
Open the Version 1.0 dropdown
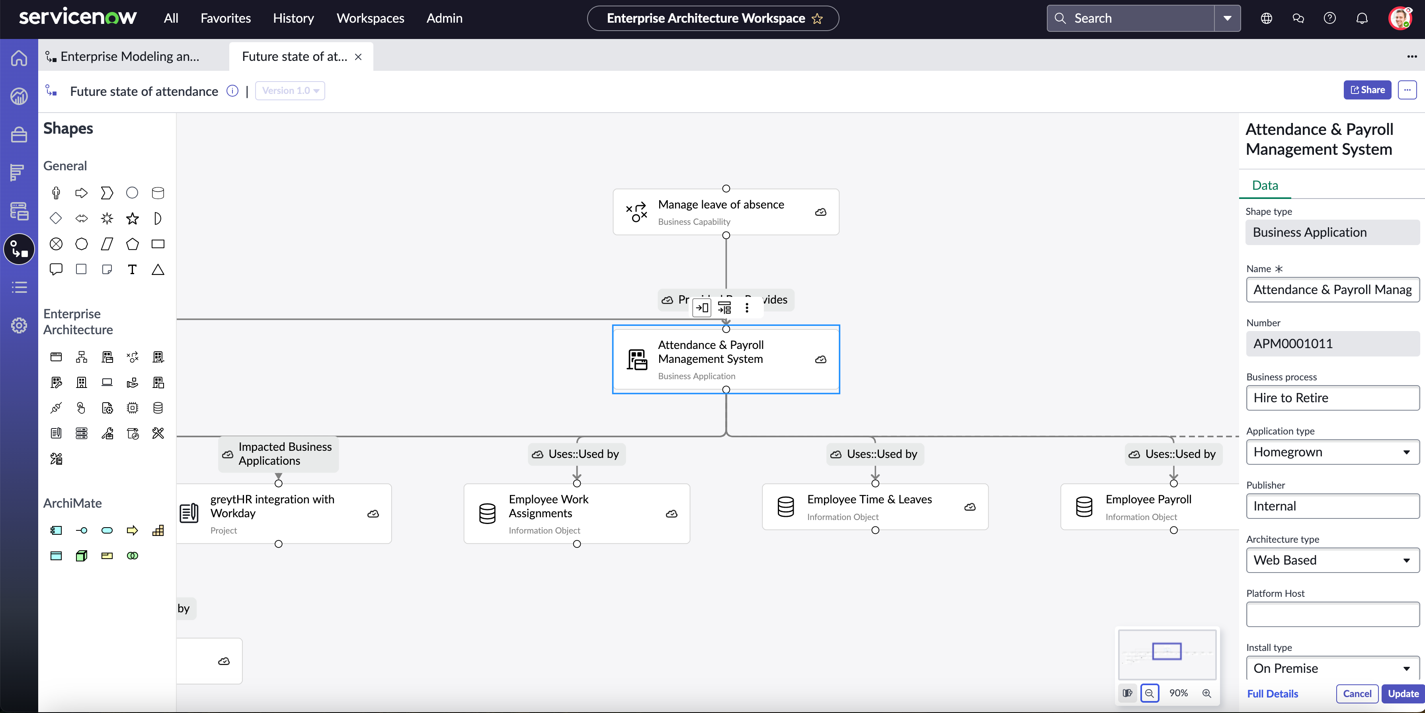[290, 91]
